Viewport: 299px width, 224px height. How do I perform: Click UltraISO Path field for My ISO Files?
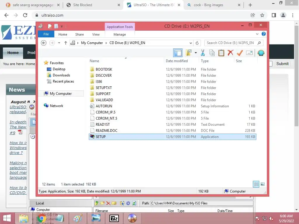(x=202, y=203)
